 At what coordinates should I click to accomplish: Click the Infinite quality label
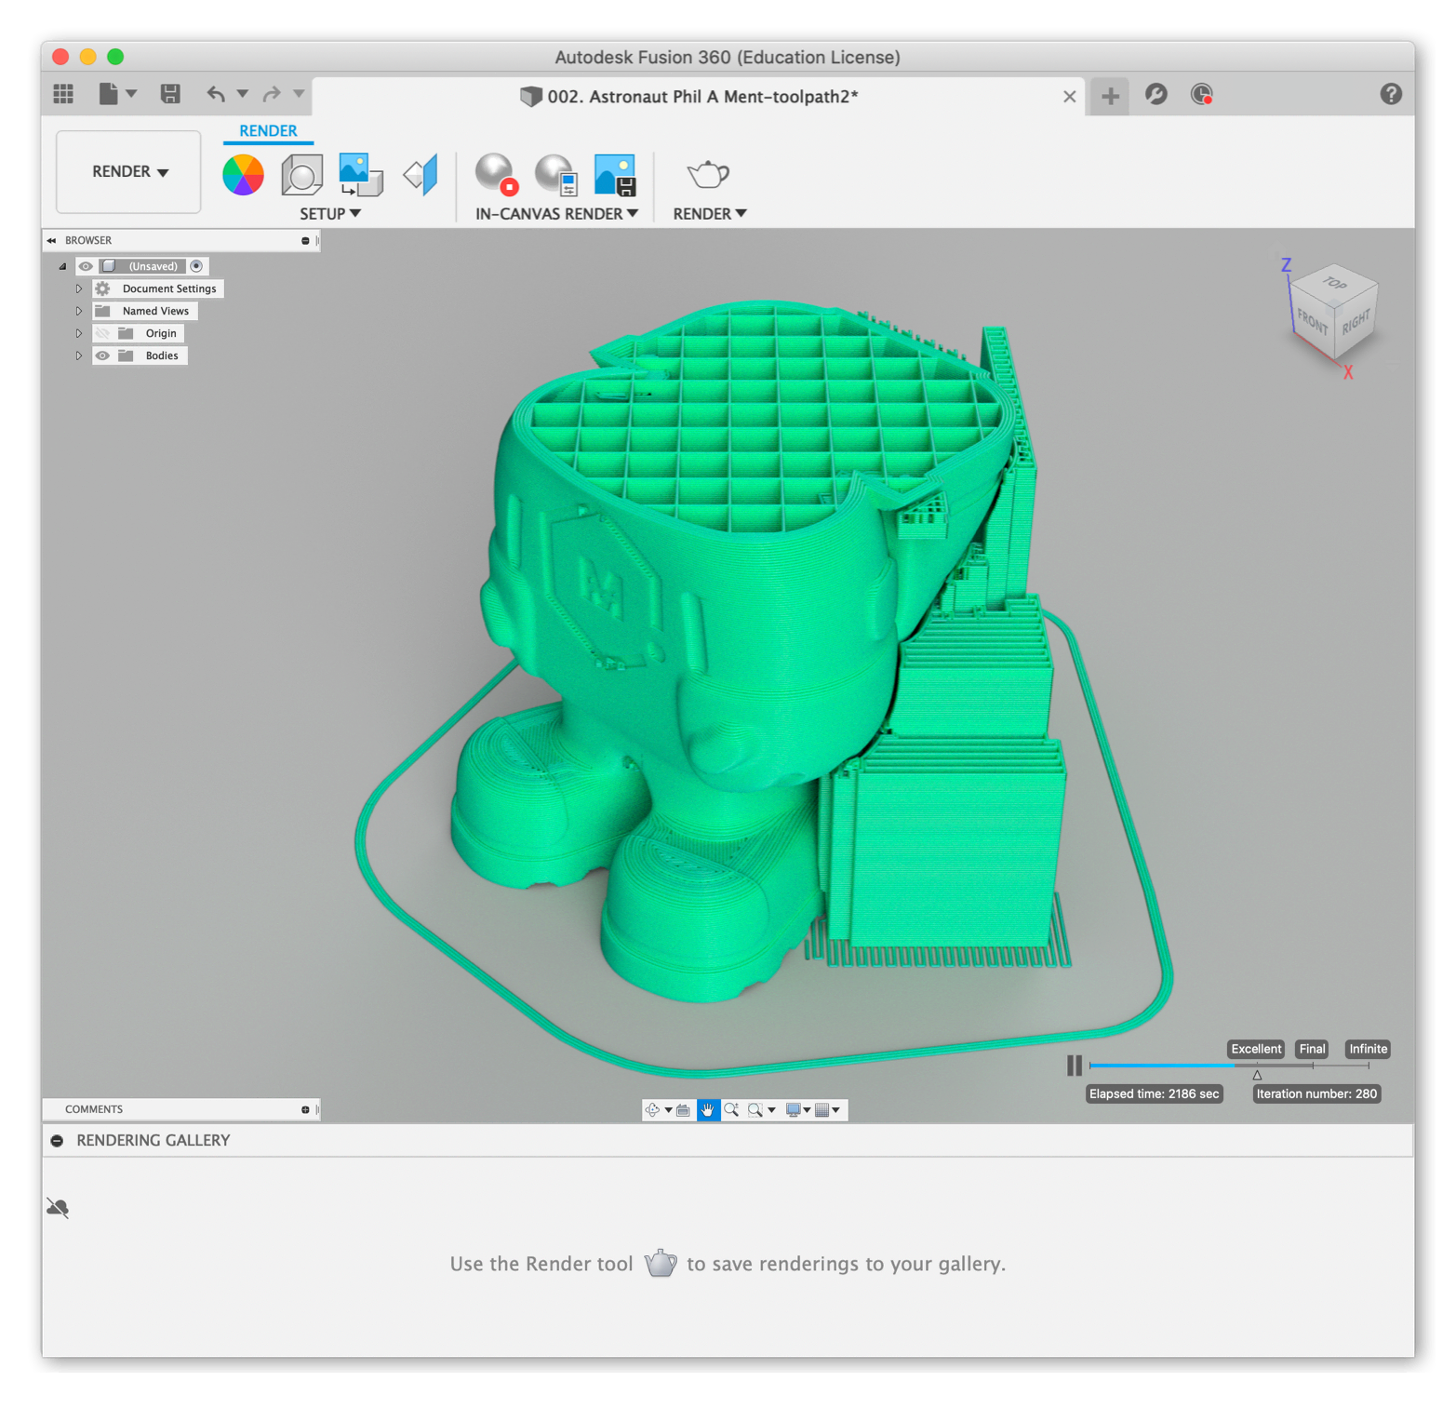click(x=1368, y=1049)
